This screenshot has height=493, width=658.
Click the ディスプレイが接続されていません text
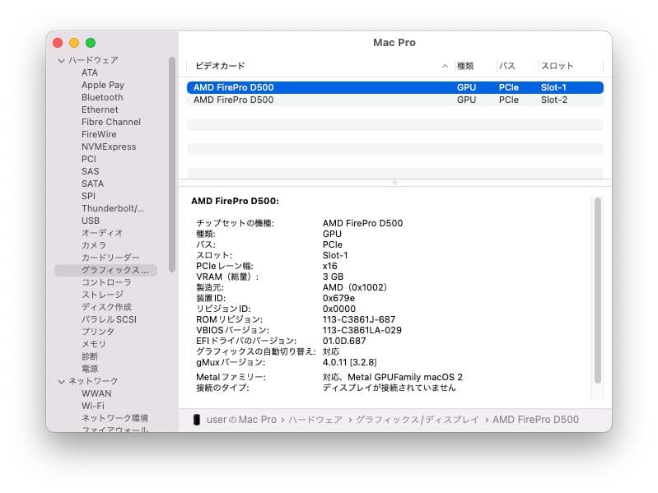(389, 388)
